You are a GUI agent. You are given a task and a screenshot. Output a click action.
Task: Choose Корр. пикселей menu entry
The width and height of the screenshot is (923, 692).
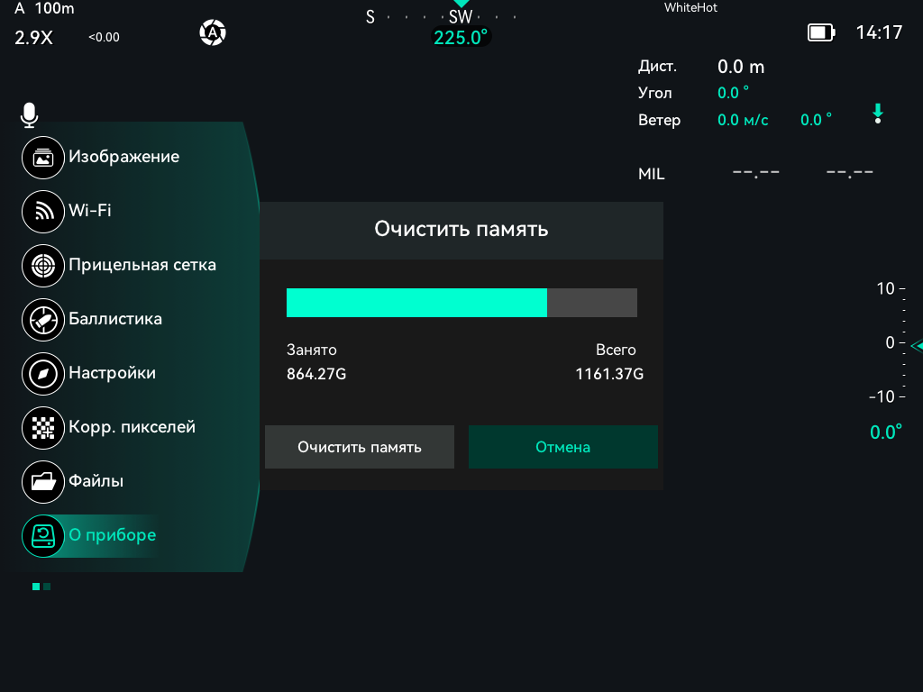132,427
